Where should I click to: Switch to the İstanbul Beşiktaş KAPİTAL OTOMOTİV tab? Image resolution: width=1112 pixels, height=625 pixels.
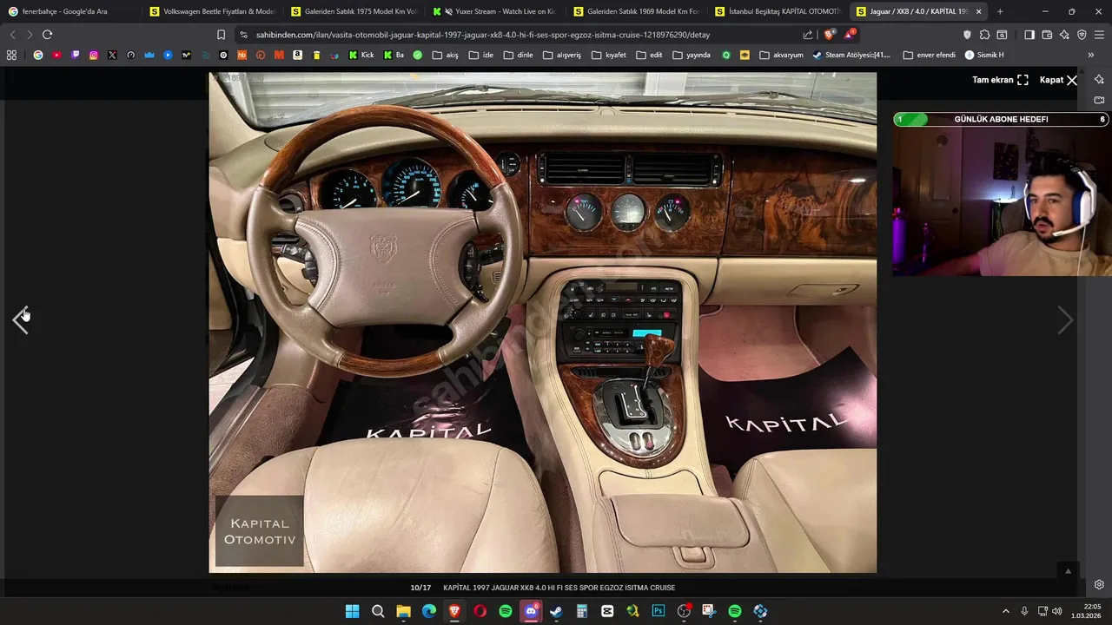coord(778,11)
